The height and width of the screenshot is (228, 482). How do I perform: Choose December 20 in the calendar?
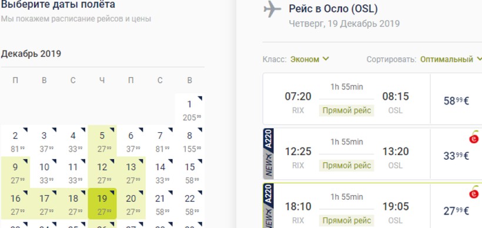pos(131,204)
